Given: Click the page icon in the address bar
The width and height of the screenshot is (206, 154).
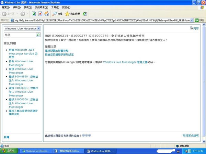Looking at the screenshot, I should click(12, 20).
